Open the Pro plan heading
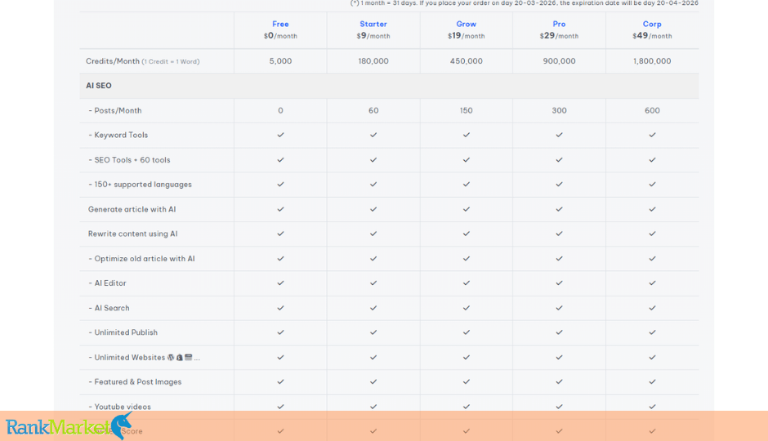 pyautogui.click(x=559, y=24)
